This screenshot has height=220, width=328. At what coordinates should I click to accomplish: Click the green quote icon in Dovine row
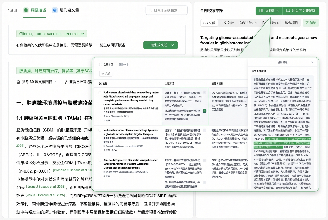[204, 111]
